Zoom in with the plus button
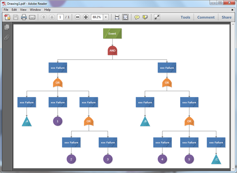The image size is (237, 173). 86,17
